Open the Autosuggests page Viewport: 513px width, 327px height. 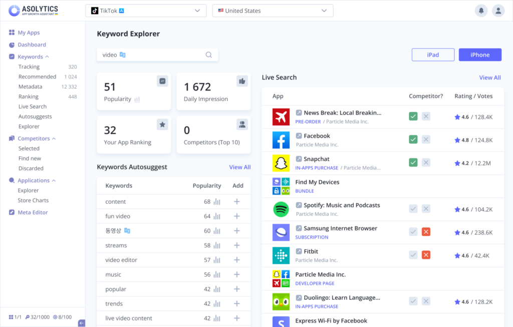35,116
